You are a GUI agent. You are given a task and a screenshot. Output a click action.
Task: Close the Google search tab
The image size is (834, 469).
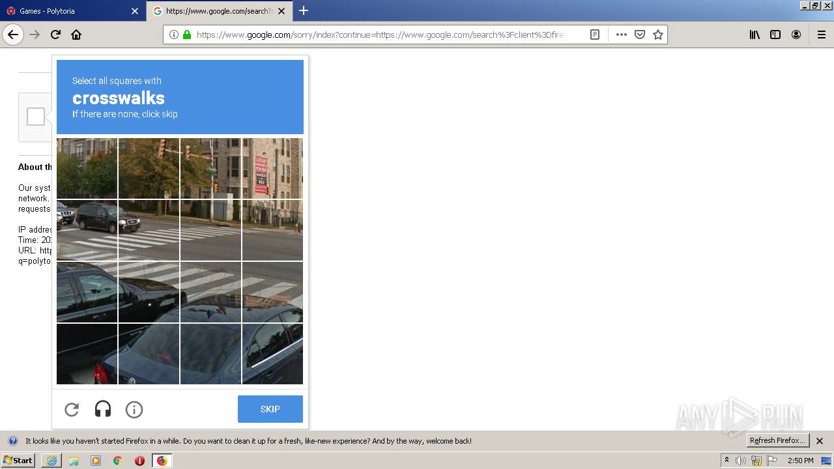tap(281, 11)
